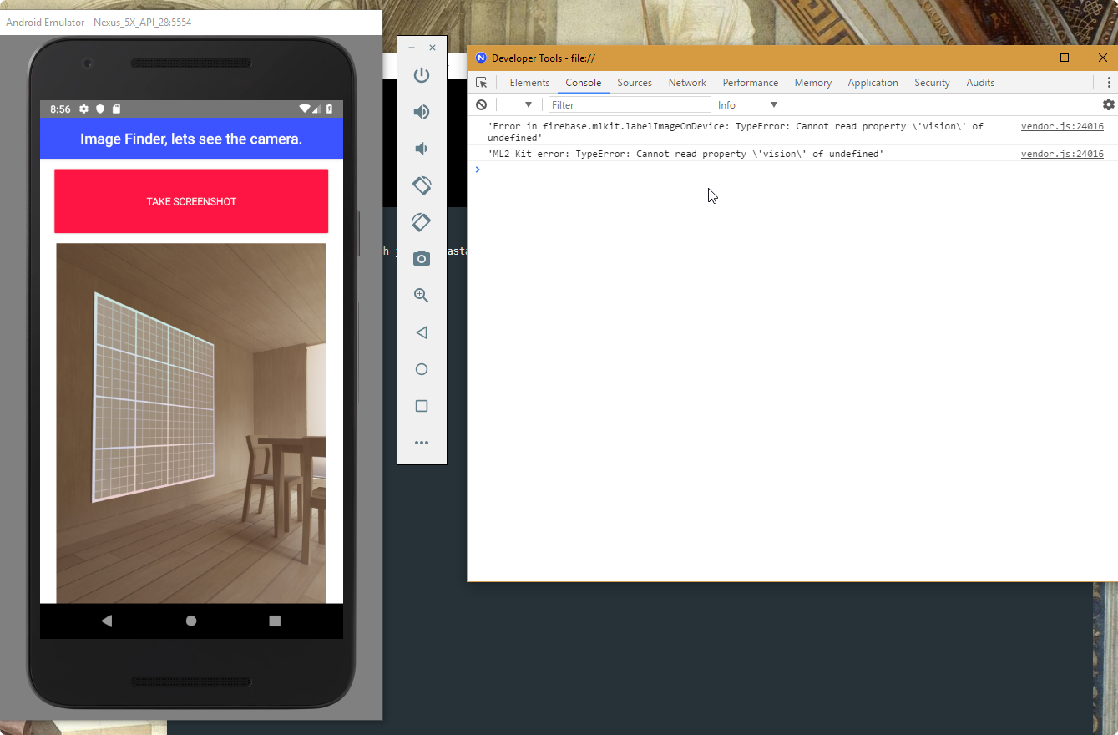Switch to the Network tab
Viewport: 1118px width, 735px height.
[x=686, y=82]
